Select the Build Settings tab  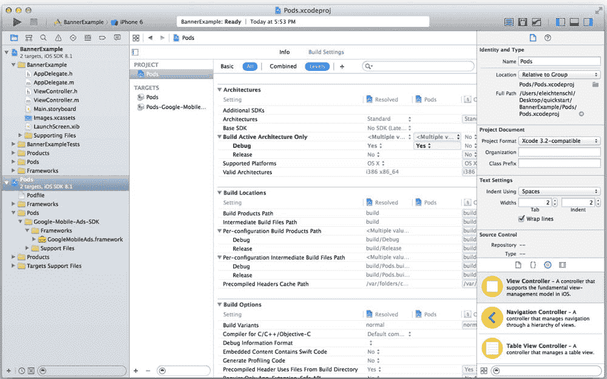(x=326, y=52)
